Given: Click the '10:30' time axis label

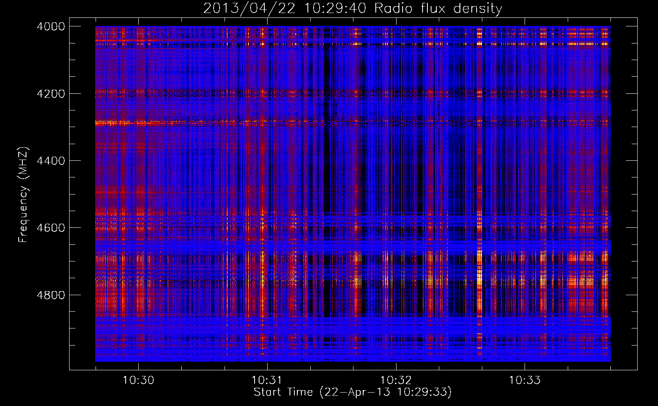Looking at the screenshot, I should (x=139, y=380).
